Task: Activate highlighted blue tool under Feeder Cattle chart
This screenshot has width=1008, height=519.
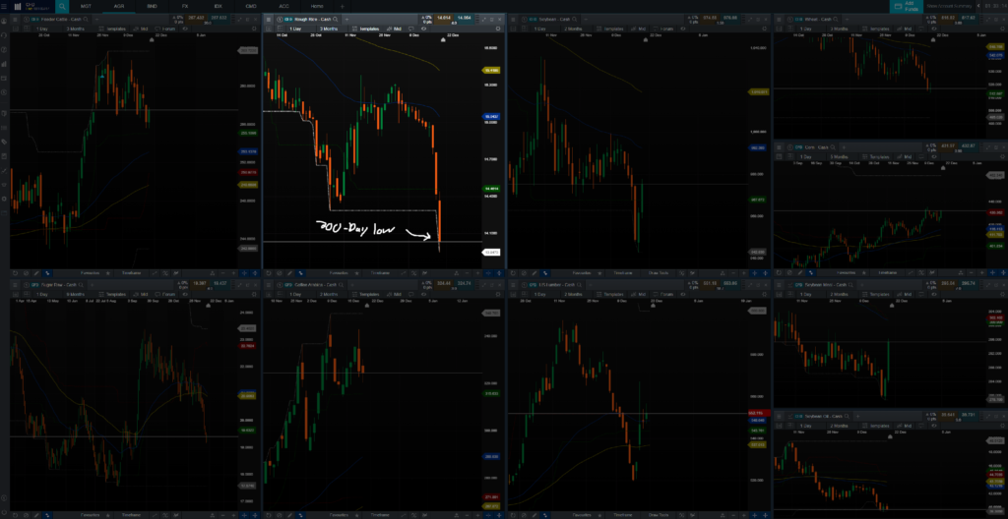Action: point(47,273)
